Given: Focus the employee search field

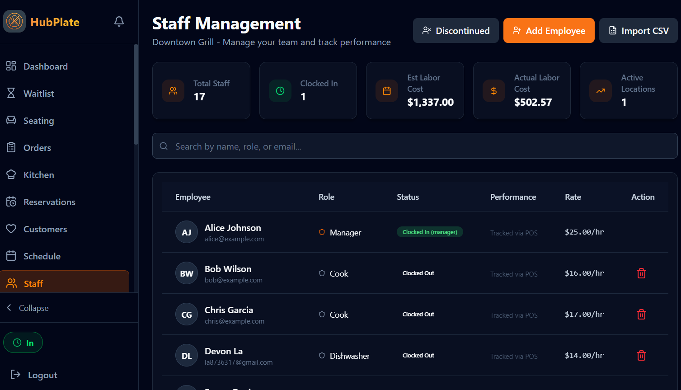Looking at the screenshot, I should (x=415, y=146).
